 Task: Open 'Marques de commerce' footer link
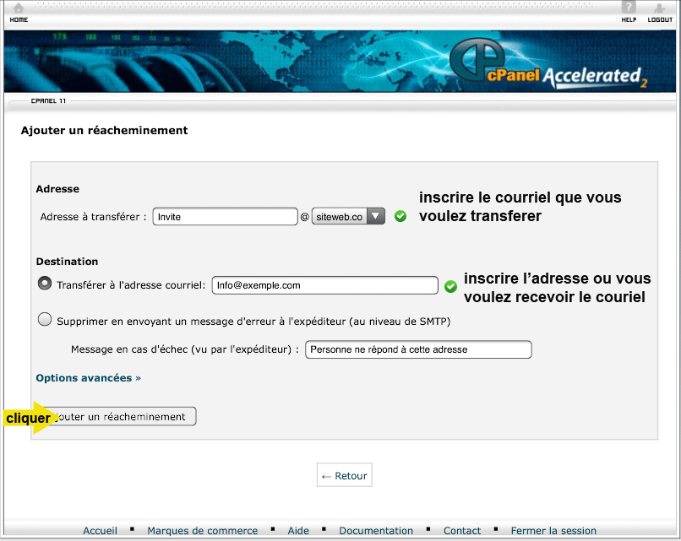click(x=203, y=531)
